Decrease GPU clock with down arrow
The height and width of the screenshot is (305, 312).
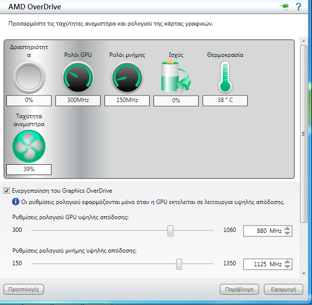(x=287, y=233)
